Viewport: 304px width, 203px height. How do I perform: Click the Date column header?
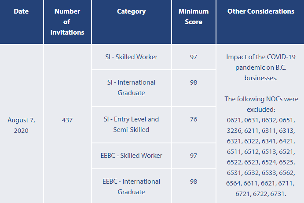21,11
